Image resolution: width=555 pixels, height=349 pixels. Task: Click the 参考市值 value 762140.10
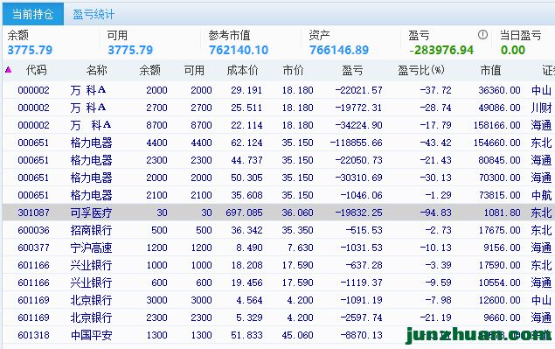[x=239, y=50]
